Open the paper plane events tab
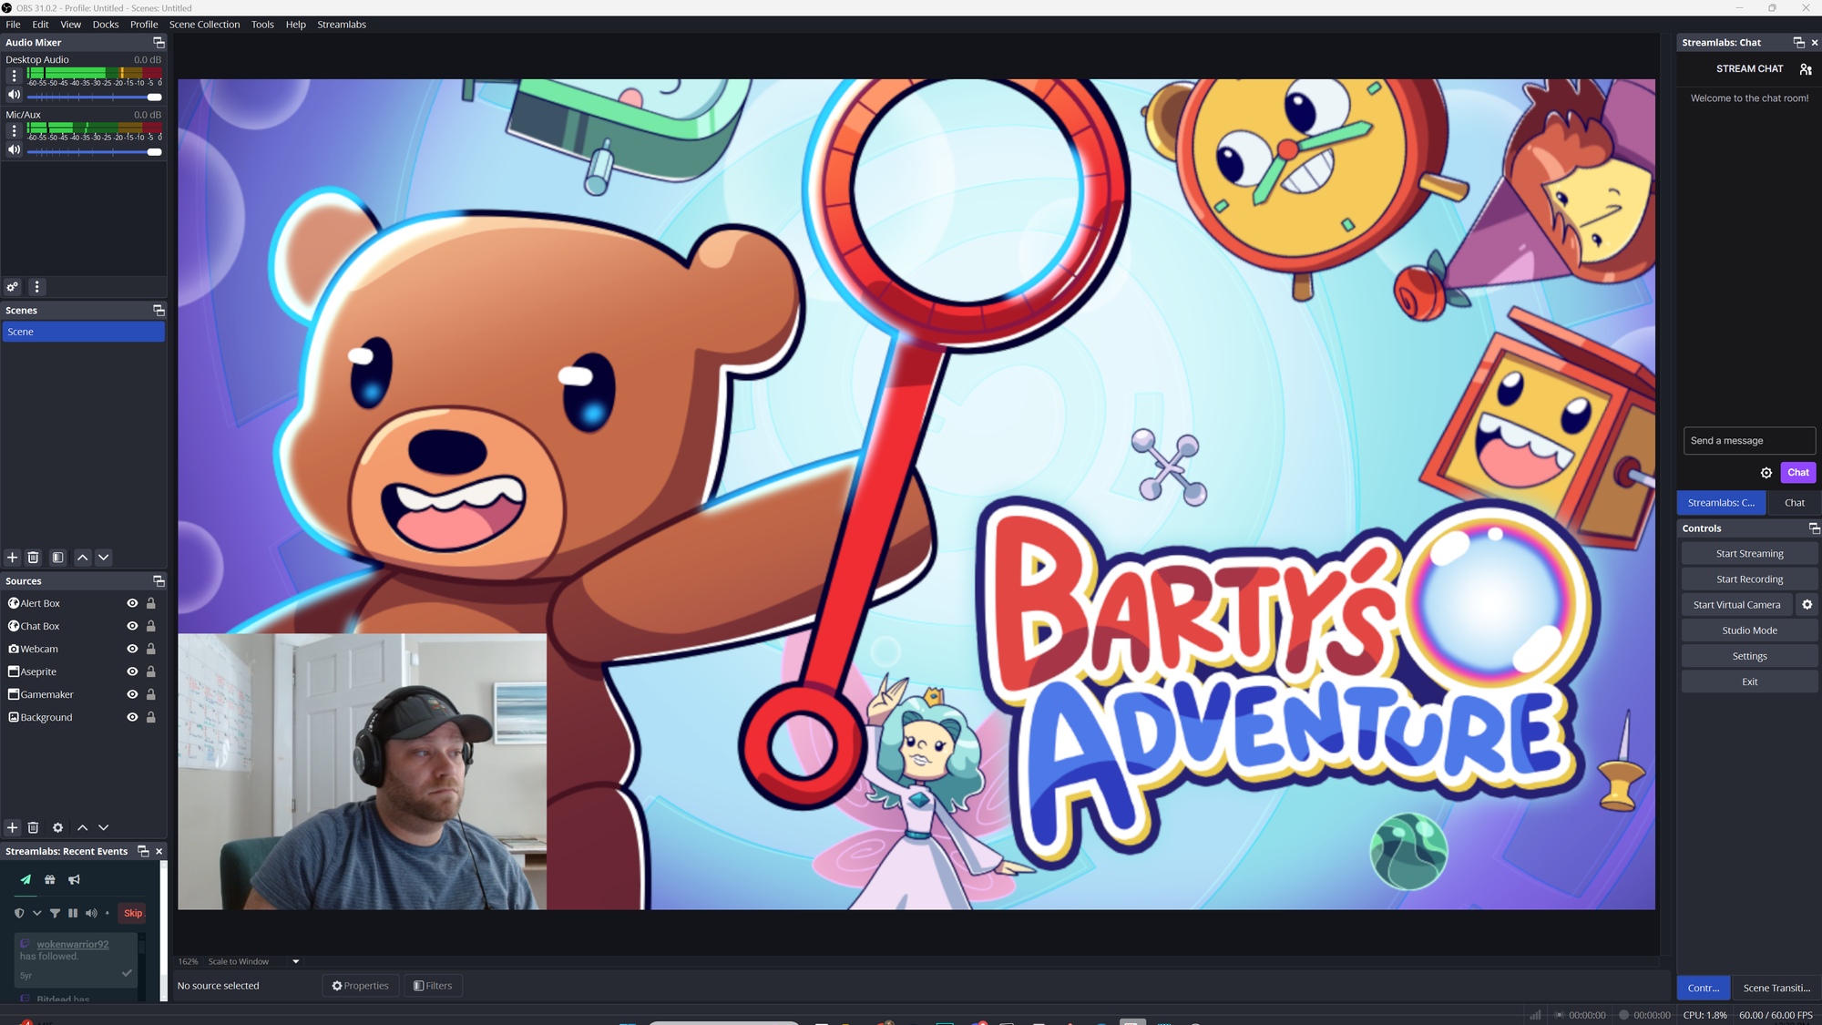 click(26, 880)
